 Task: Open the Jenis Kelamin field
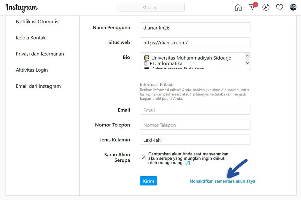[195, 140]
